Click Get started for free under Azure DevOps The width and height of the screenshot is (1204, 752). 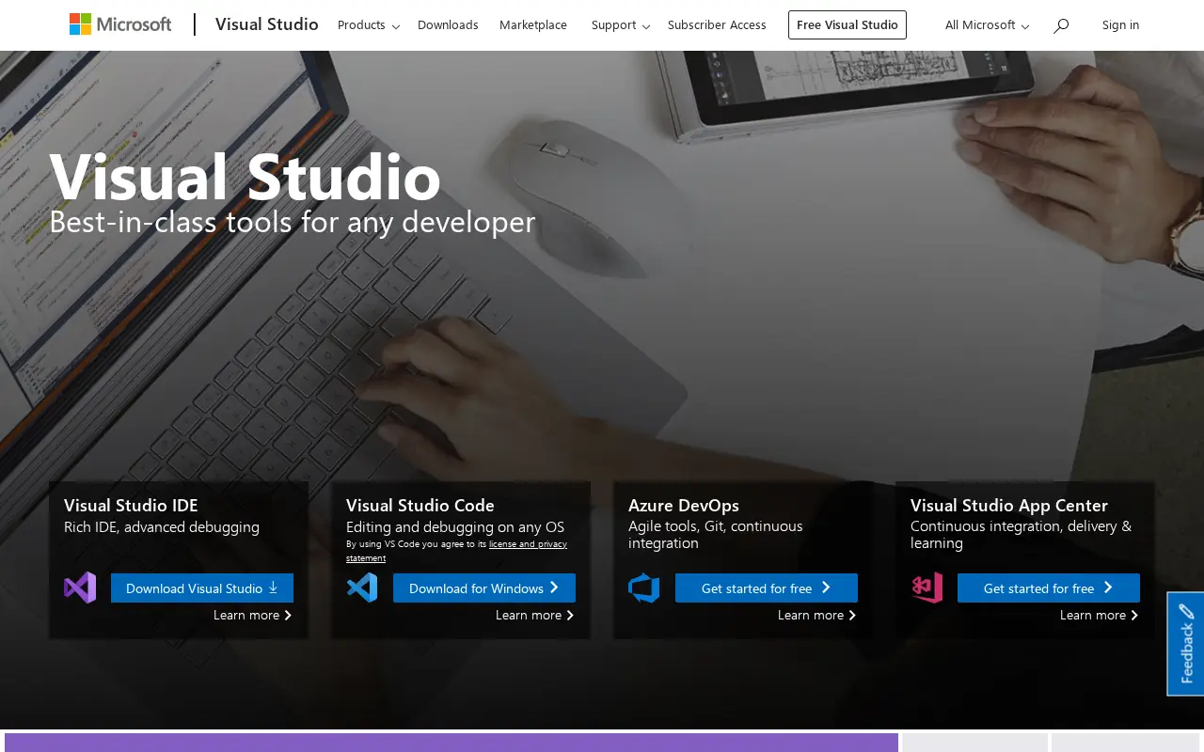tap(767, 588)
